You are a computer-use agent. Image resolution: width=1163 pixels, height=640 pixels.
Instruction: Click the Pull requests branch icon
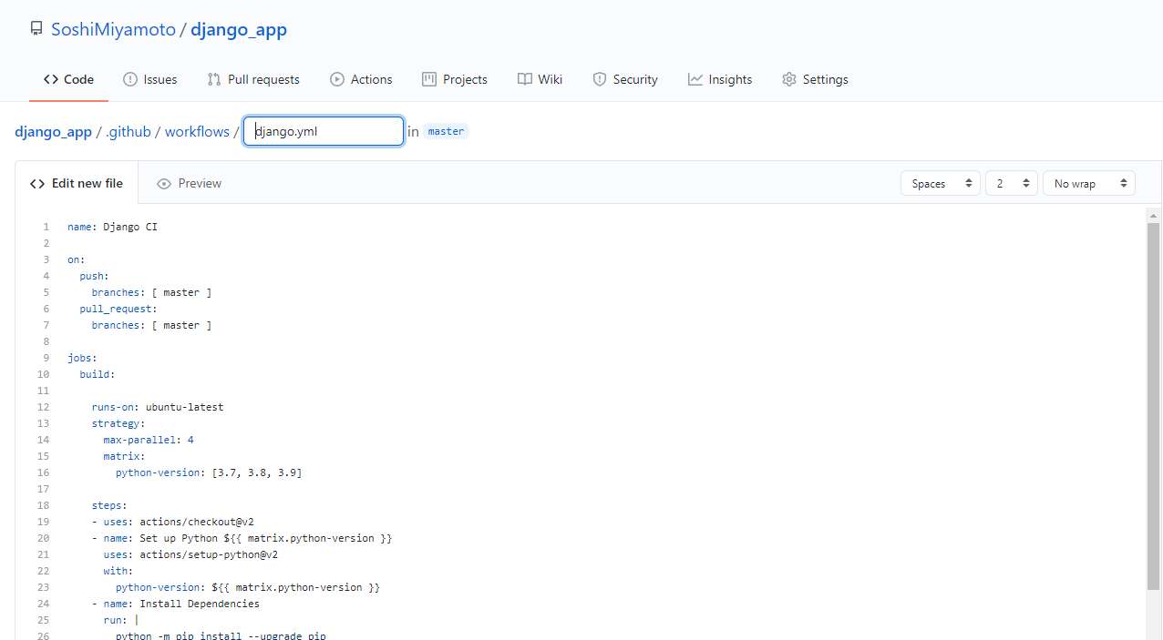pyautogui.click(x=214, y=79)
